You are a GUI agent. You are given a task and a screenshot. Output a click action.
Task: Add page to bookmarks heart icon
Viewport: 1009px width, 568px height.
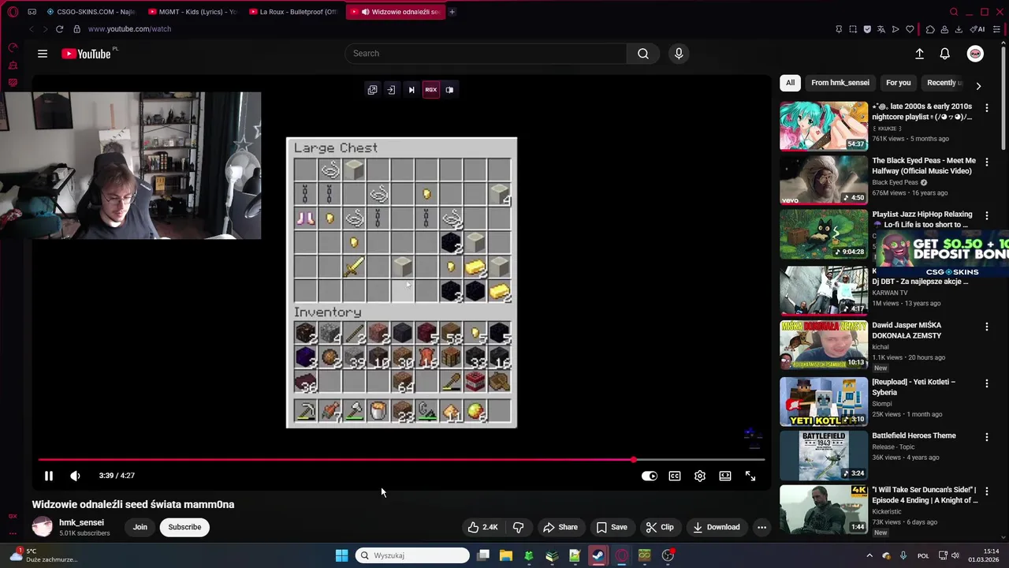tap(910, 29)
